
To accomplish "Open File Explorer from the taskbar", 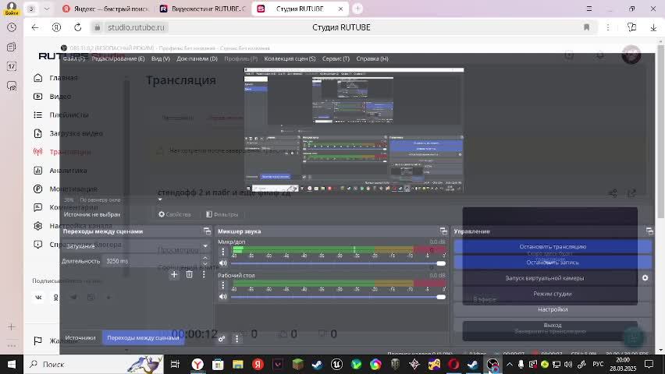I will tap(237, 364).
